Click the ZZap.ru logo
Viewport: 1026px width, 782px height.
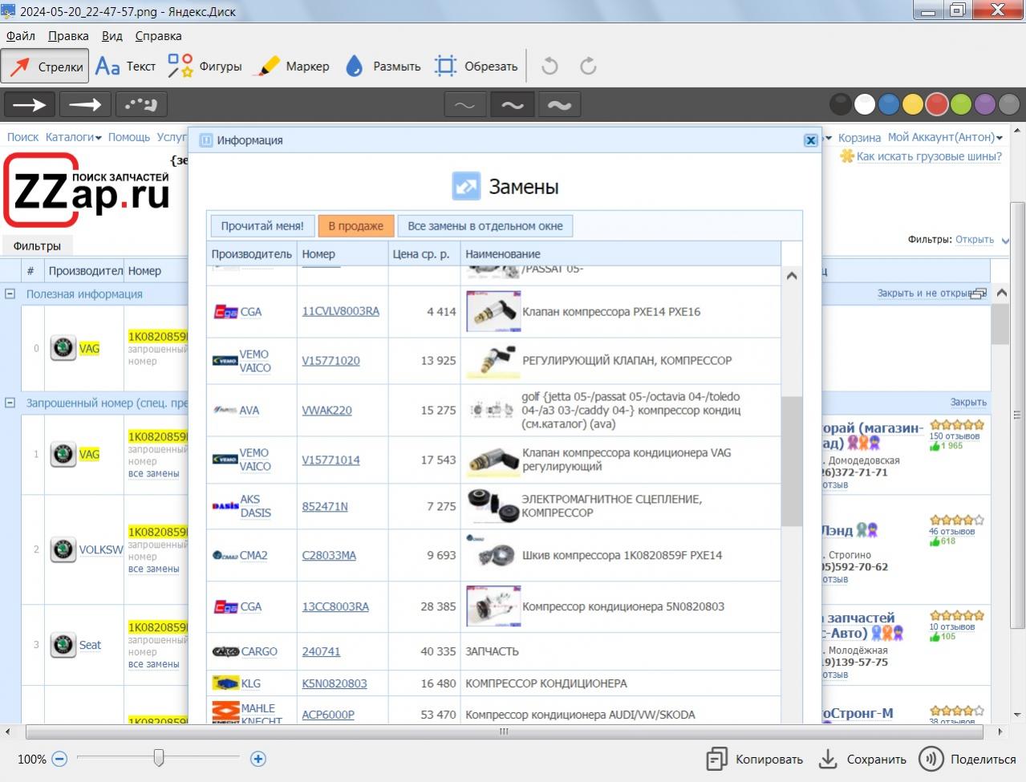(x=87, y=190)
